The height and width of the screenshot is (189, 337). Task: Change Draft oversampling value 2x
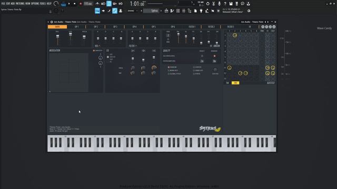coord(202,61)
